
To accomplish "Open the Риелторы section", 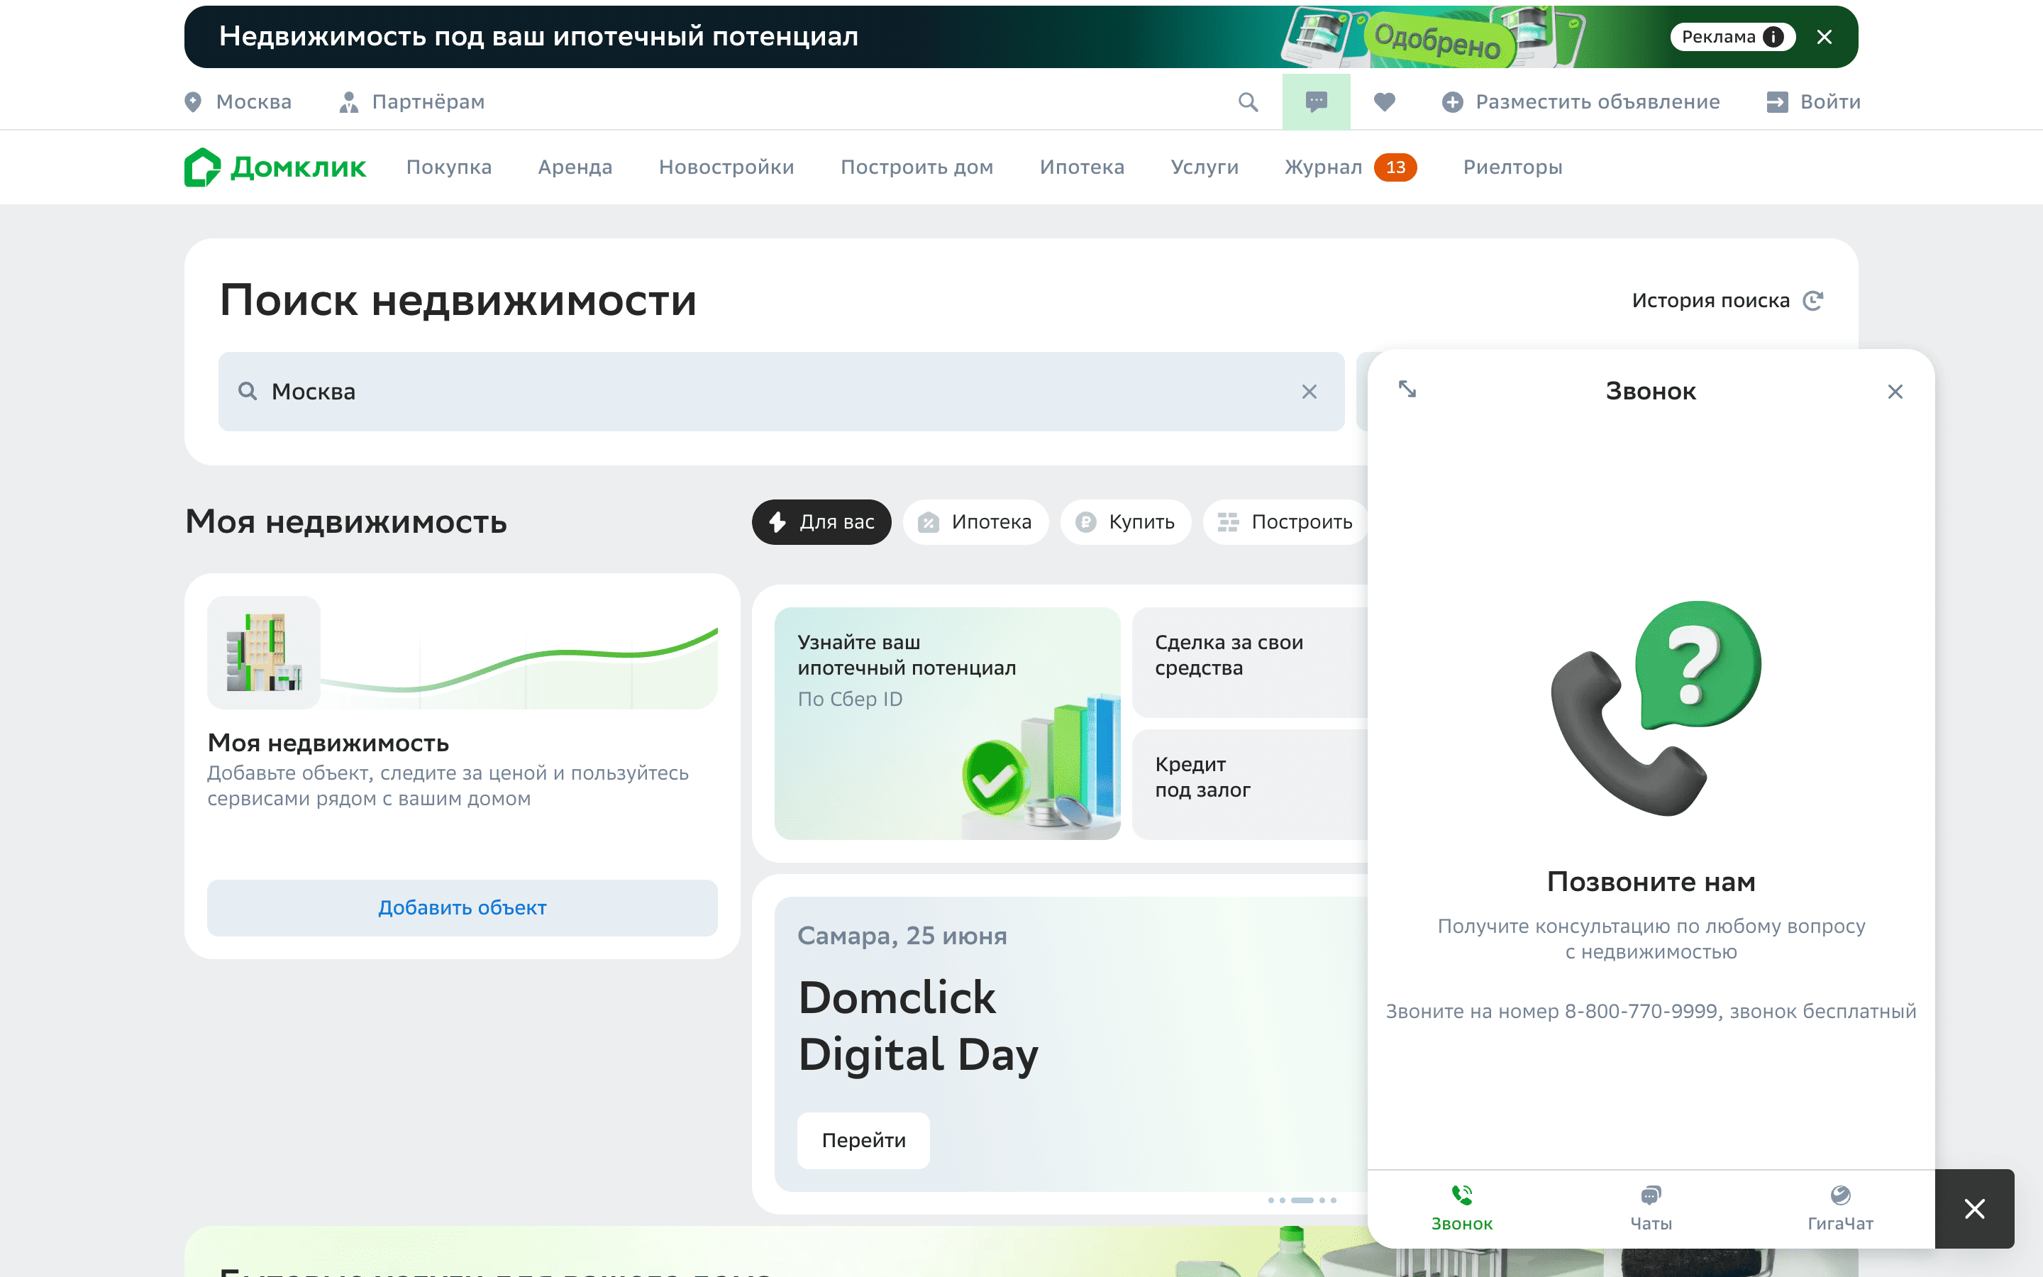I will click(1513, 167).
